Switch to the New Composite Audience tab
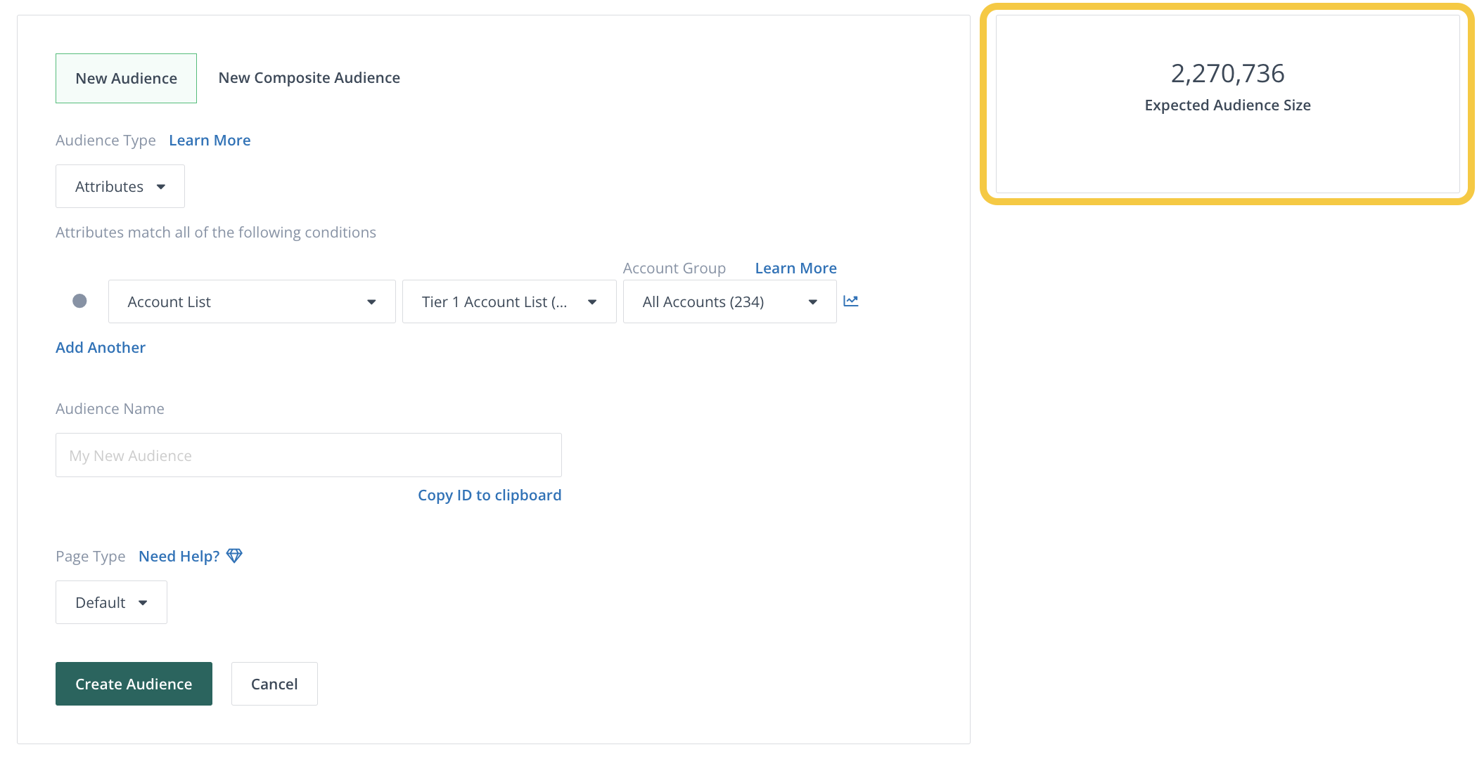Viewport: 1484px width, 766px height. point(309,77)
